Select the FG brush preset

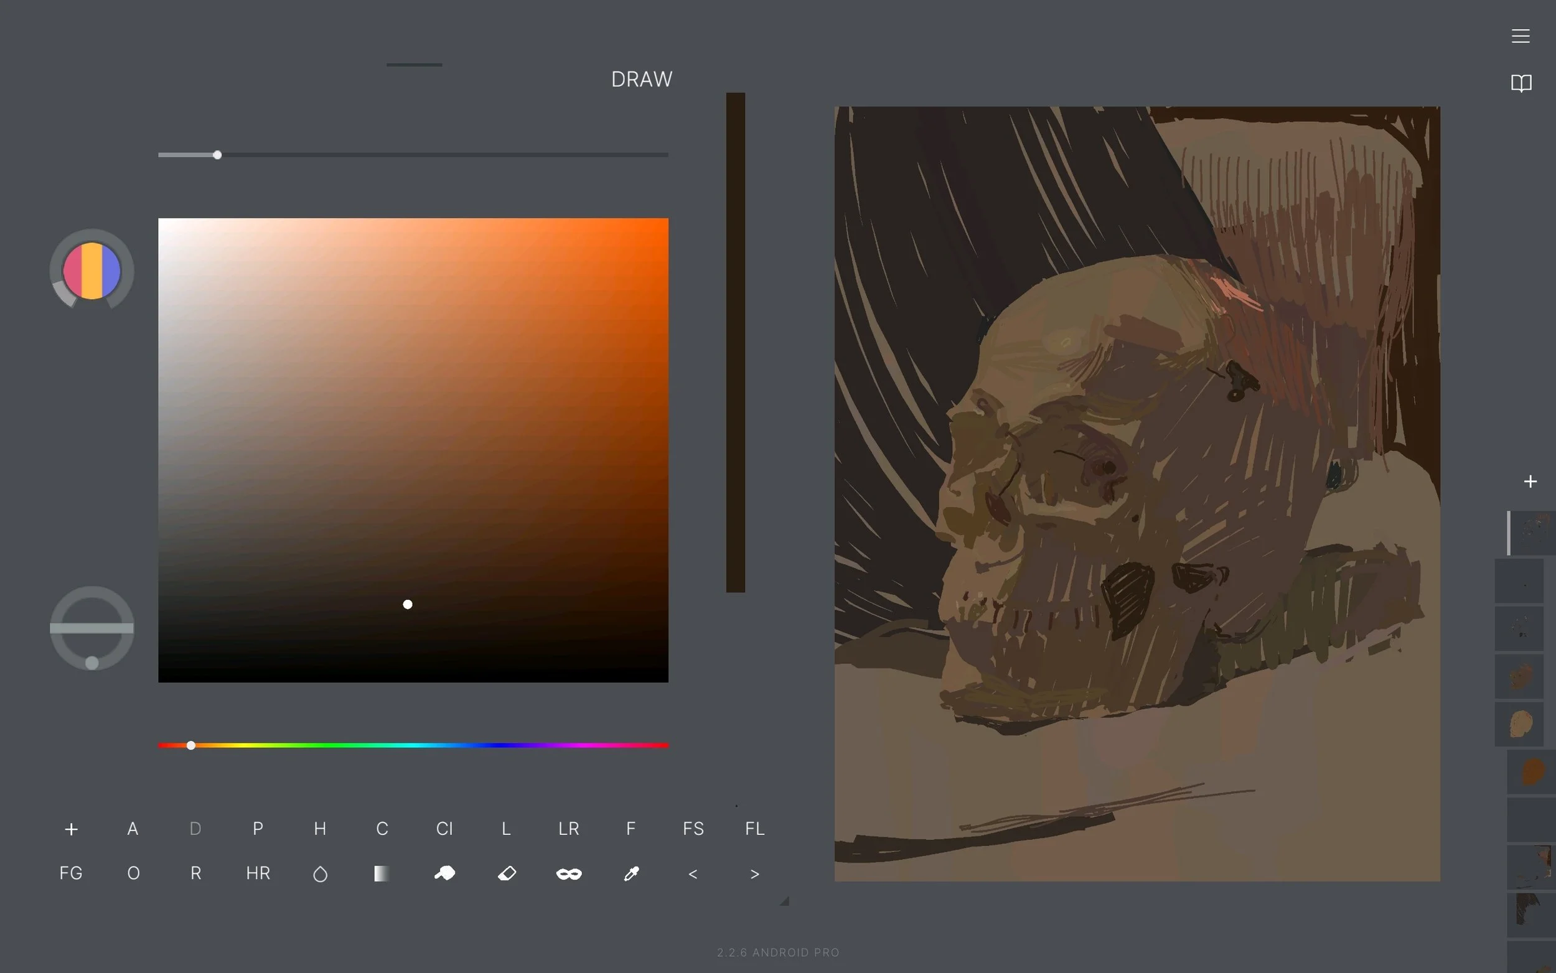[x=71, y=873]
